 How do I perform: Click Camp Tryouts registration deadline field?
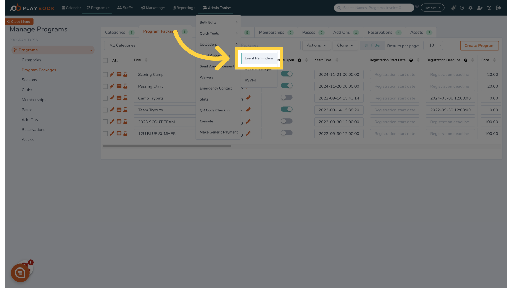450,98
